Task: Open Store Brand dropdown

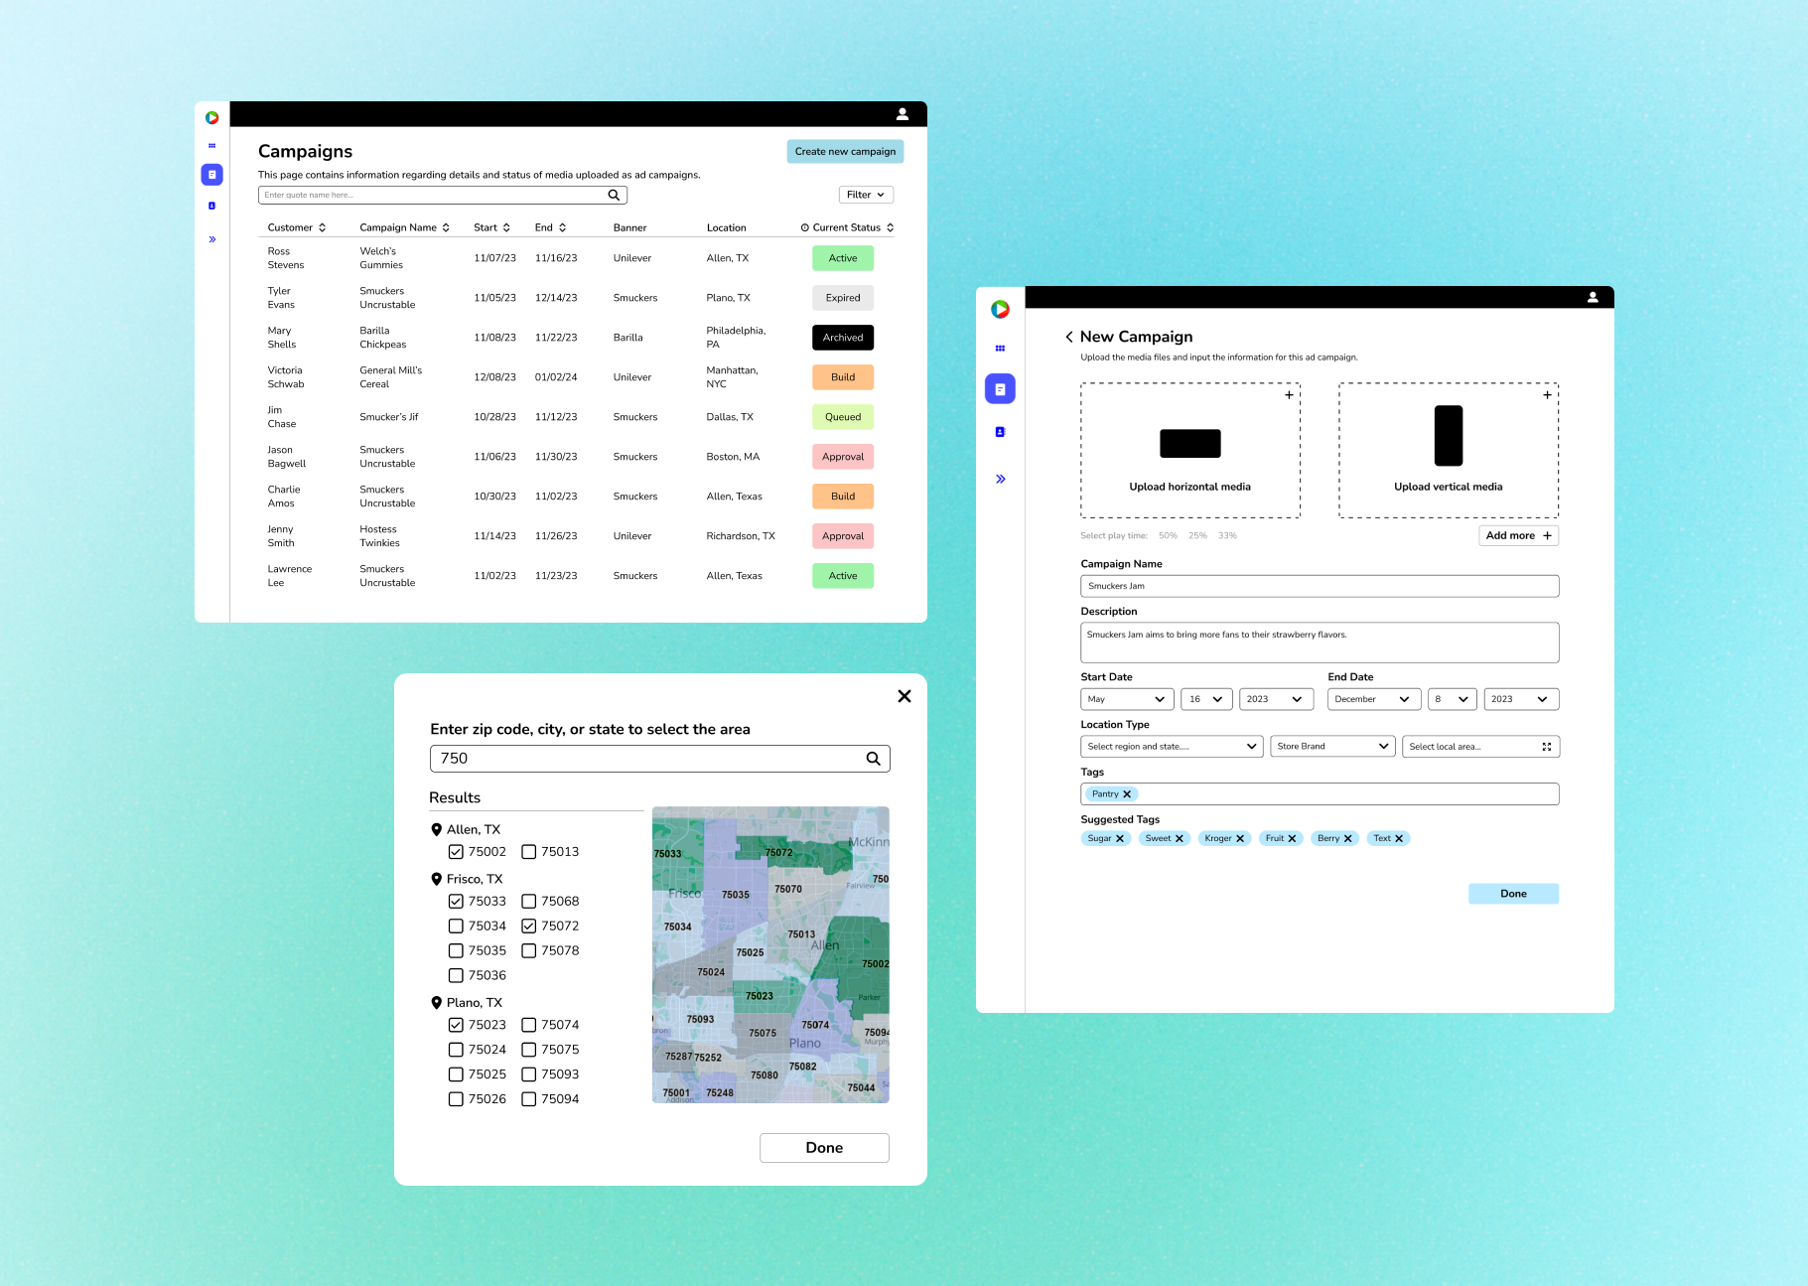Action: 1333,747
